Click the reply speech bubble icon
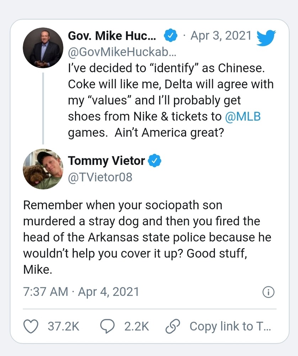 [107, 326]
